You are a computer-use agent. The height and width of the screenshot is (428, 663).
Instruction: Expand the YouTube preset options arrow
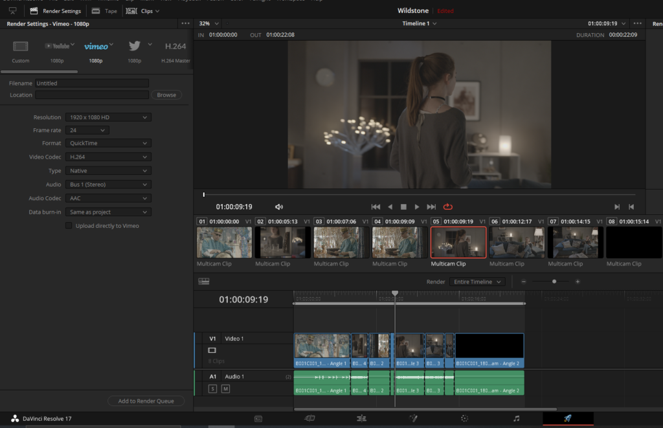click(x=73, y=45)
